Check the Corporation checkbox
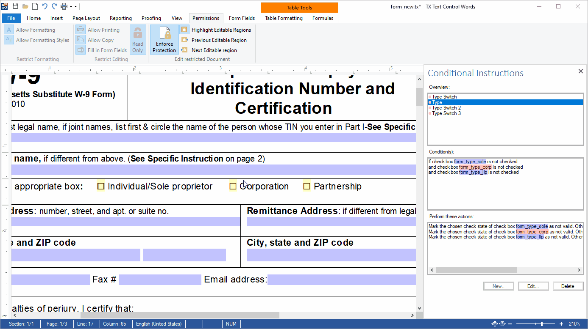 pos(233,186)
